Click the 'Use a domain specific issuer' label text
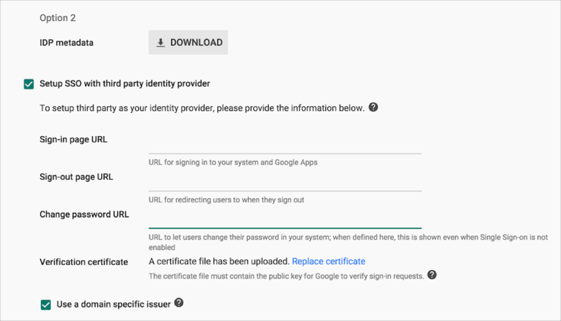This screenshot has width=561, height=321. tap(114, 304)
